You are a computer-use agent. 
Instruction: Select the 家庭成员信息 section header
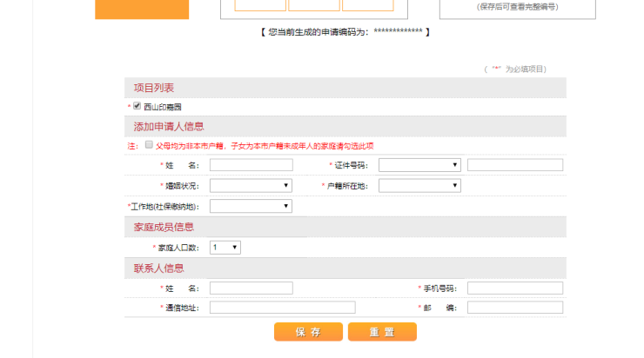(x=164, y=227)
